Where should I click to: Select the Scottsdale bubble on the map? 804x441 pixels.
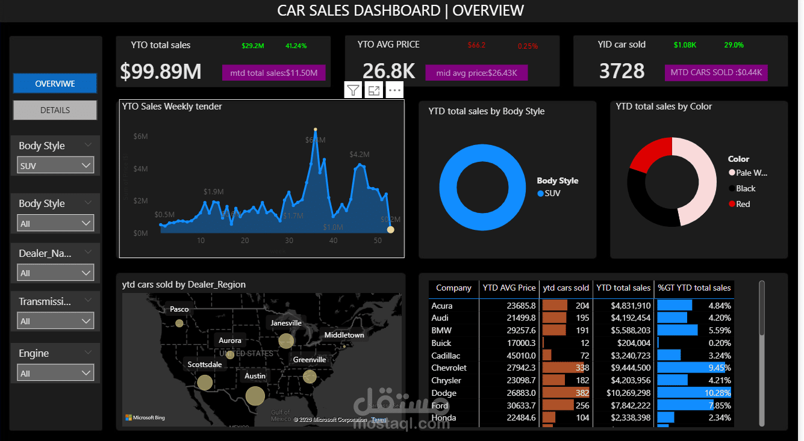pyautogui.click(x=205, y=382)
